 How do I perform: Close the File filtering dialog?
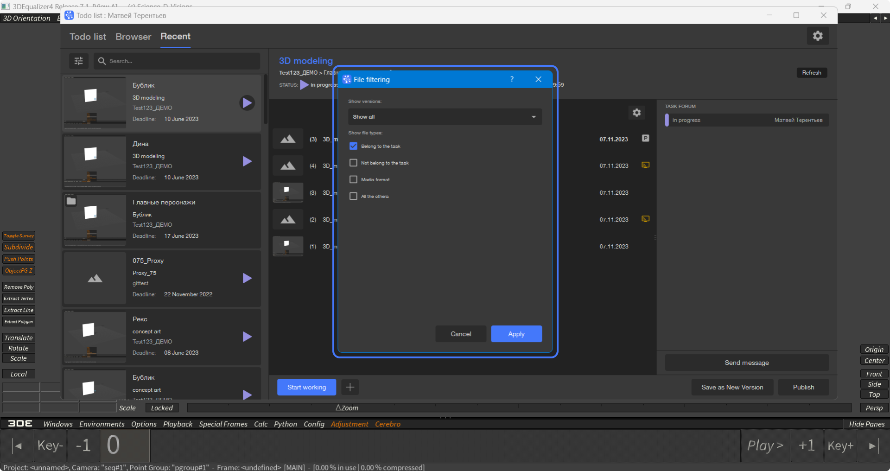[538, 79]
